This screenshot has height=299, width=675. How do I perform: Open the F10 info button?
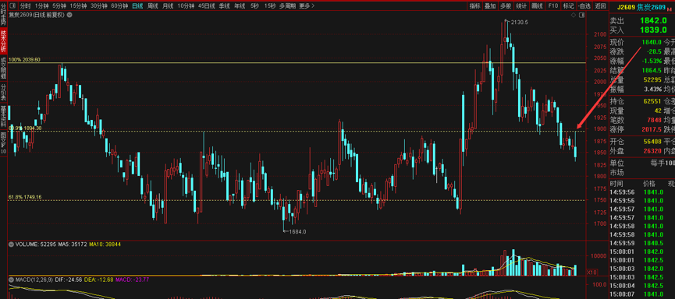(x=552, y=6)
